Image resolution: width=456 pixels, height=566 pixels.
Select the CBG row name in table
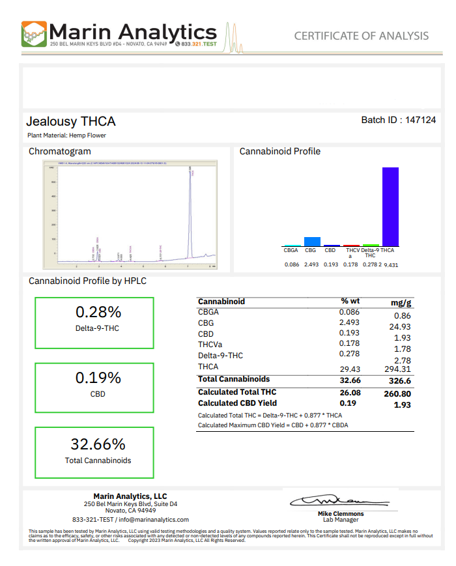pos(206,323)
